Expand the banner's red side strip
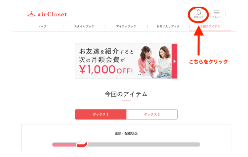The height and width of the screenshot is (157, 248). point(175,61)
